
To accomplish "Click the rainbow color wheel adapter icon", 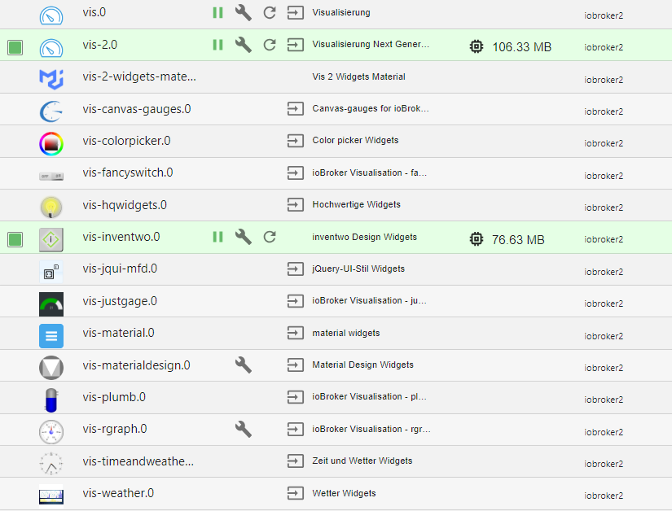I will 51,144.
